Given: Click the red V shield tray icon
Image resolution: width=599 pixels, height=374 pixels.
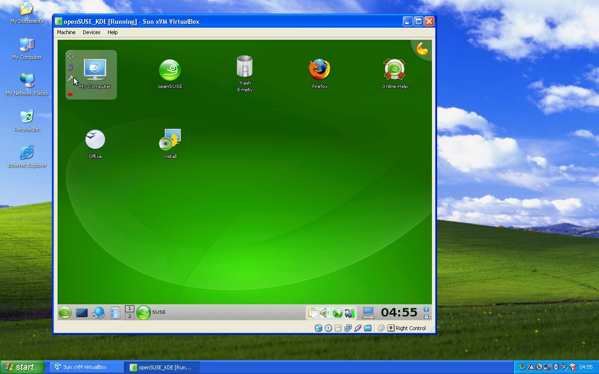Looking at the screenshot, I should 556,367.
